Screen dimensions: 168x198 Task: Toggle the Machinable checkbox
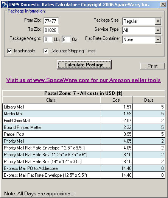(10, 51)
